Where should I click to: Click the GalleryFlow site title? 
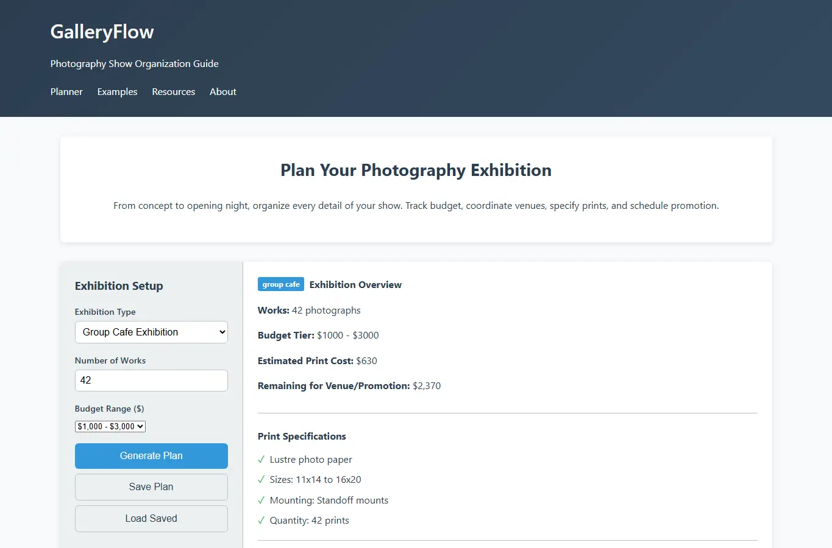click(x=102, y=32)
